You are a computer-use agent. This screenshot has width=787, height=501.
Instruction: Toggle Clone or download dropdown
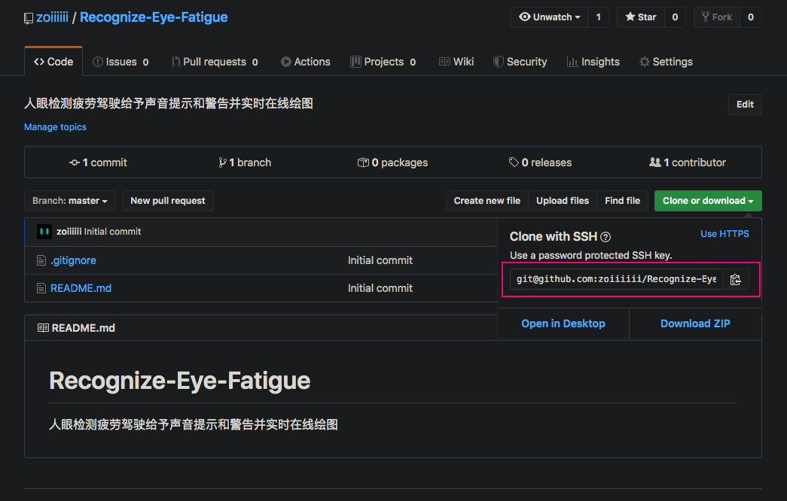(x=708, y=201)
